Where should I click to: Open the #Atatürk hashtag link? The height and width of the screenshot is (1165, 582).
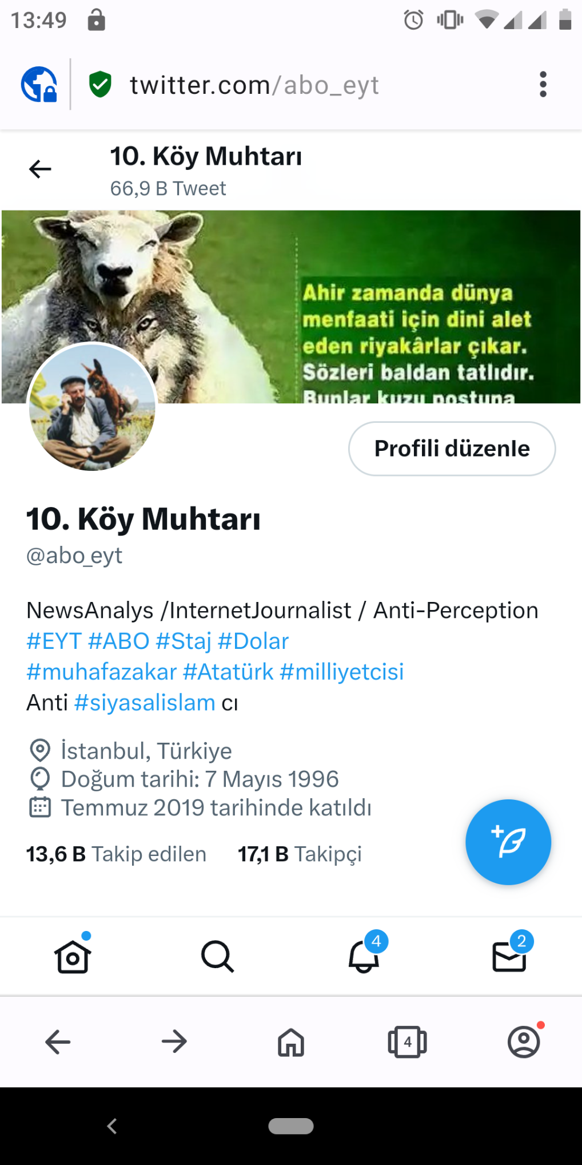(x=228, y=672)
